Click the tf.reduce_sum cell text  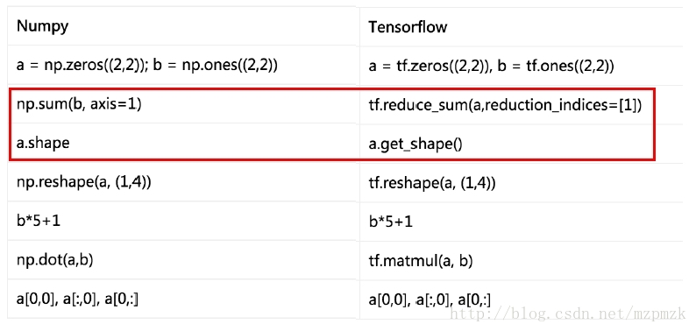click(x=505, y=108)
